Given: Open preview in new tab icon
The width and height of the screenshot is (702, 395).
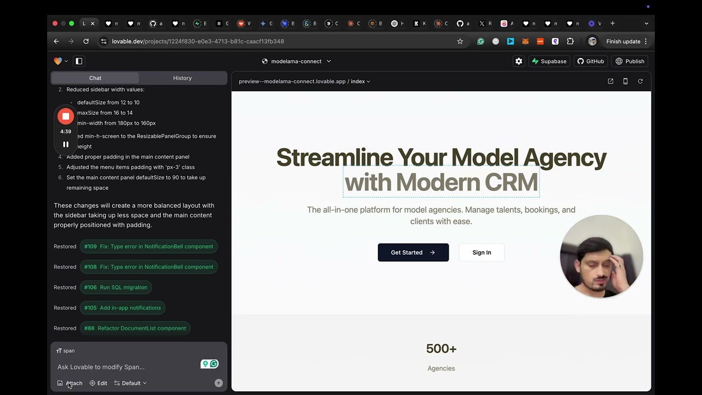Looking at the screenshot, I should click(610, 81).
